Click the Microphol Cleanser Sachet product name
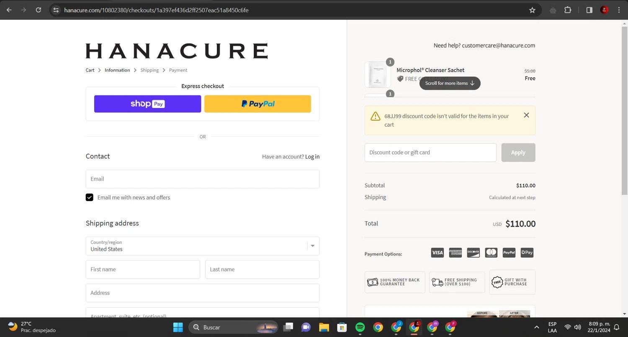Image resolution: width=628 pixels, height=337 pixels. [x=430, y=70]
